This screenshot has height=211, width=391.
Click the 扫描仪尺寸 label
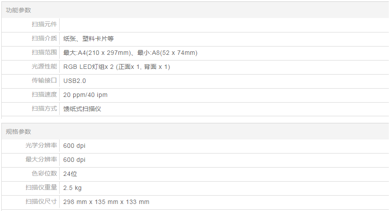point(41,202)
